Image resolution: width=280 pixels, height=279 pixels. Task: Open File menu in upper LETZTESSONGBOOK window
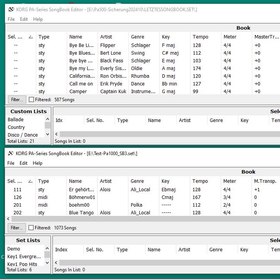coord(11,19)
